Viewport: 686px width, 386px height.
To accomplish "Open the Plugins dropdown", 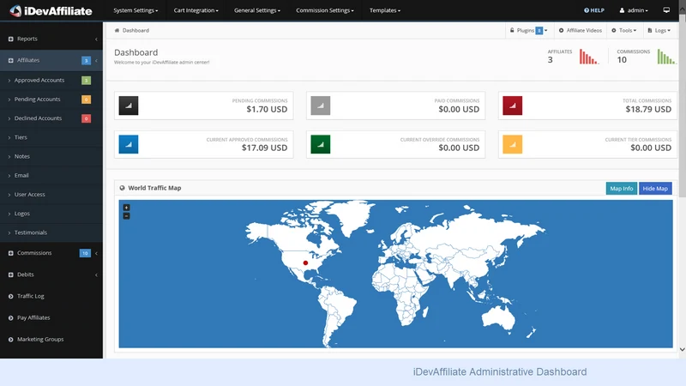I will 528,30.
